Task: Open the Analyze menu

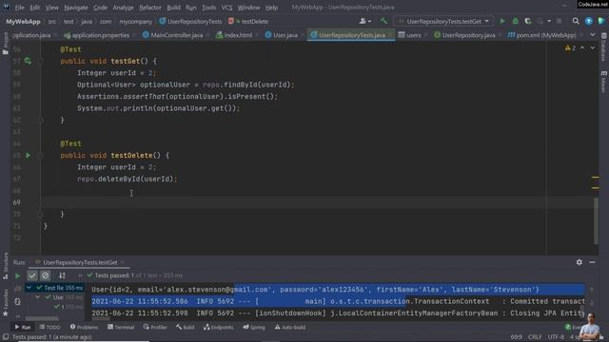Action: pyautogui.click(x=123, y=8)
